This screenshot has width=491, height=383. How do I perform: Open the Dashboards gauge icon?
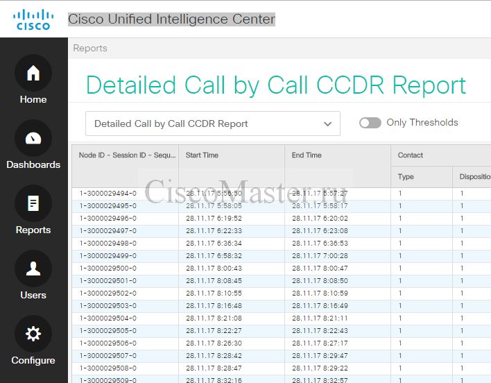pos(33,138)
